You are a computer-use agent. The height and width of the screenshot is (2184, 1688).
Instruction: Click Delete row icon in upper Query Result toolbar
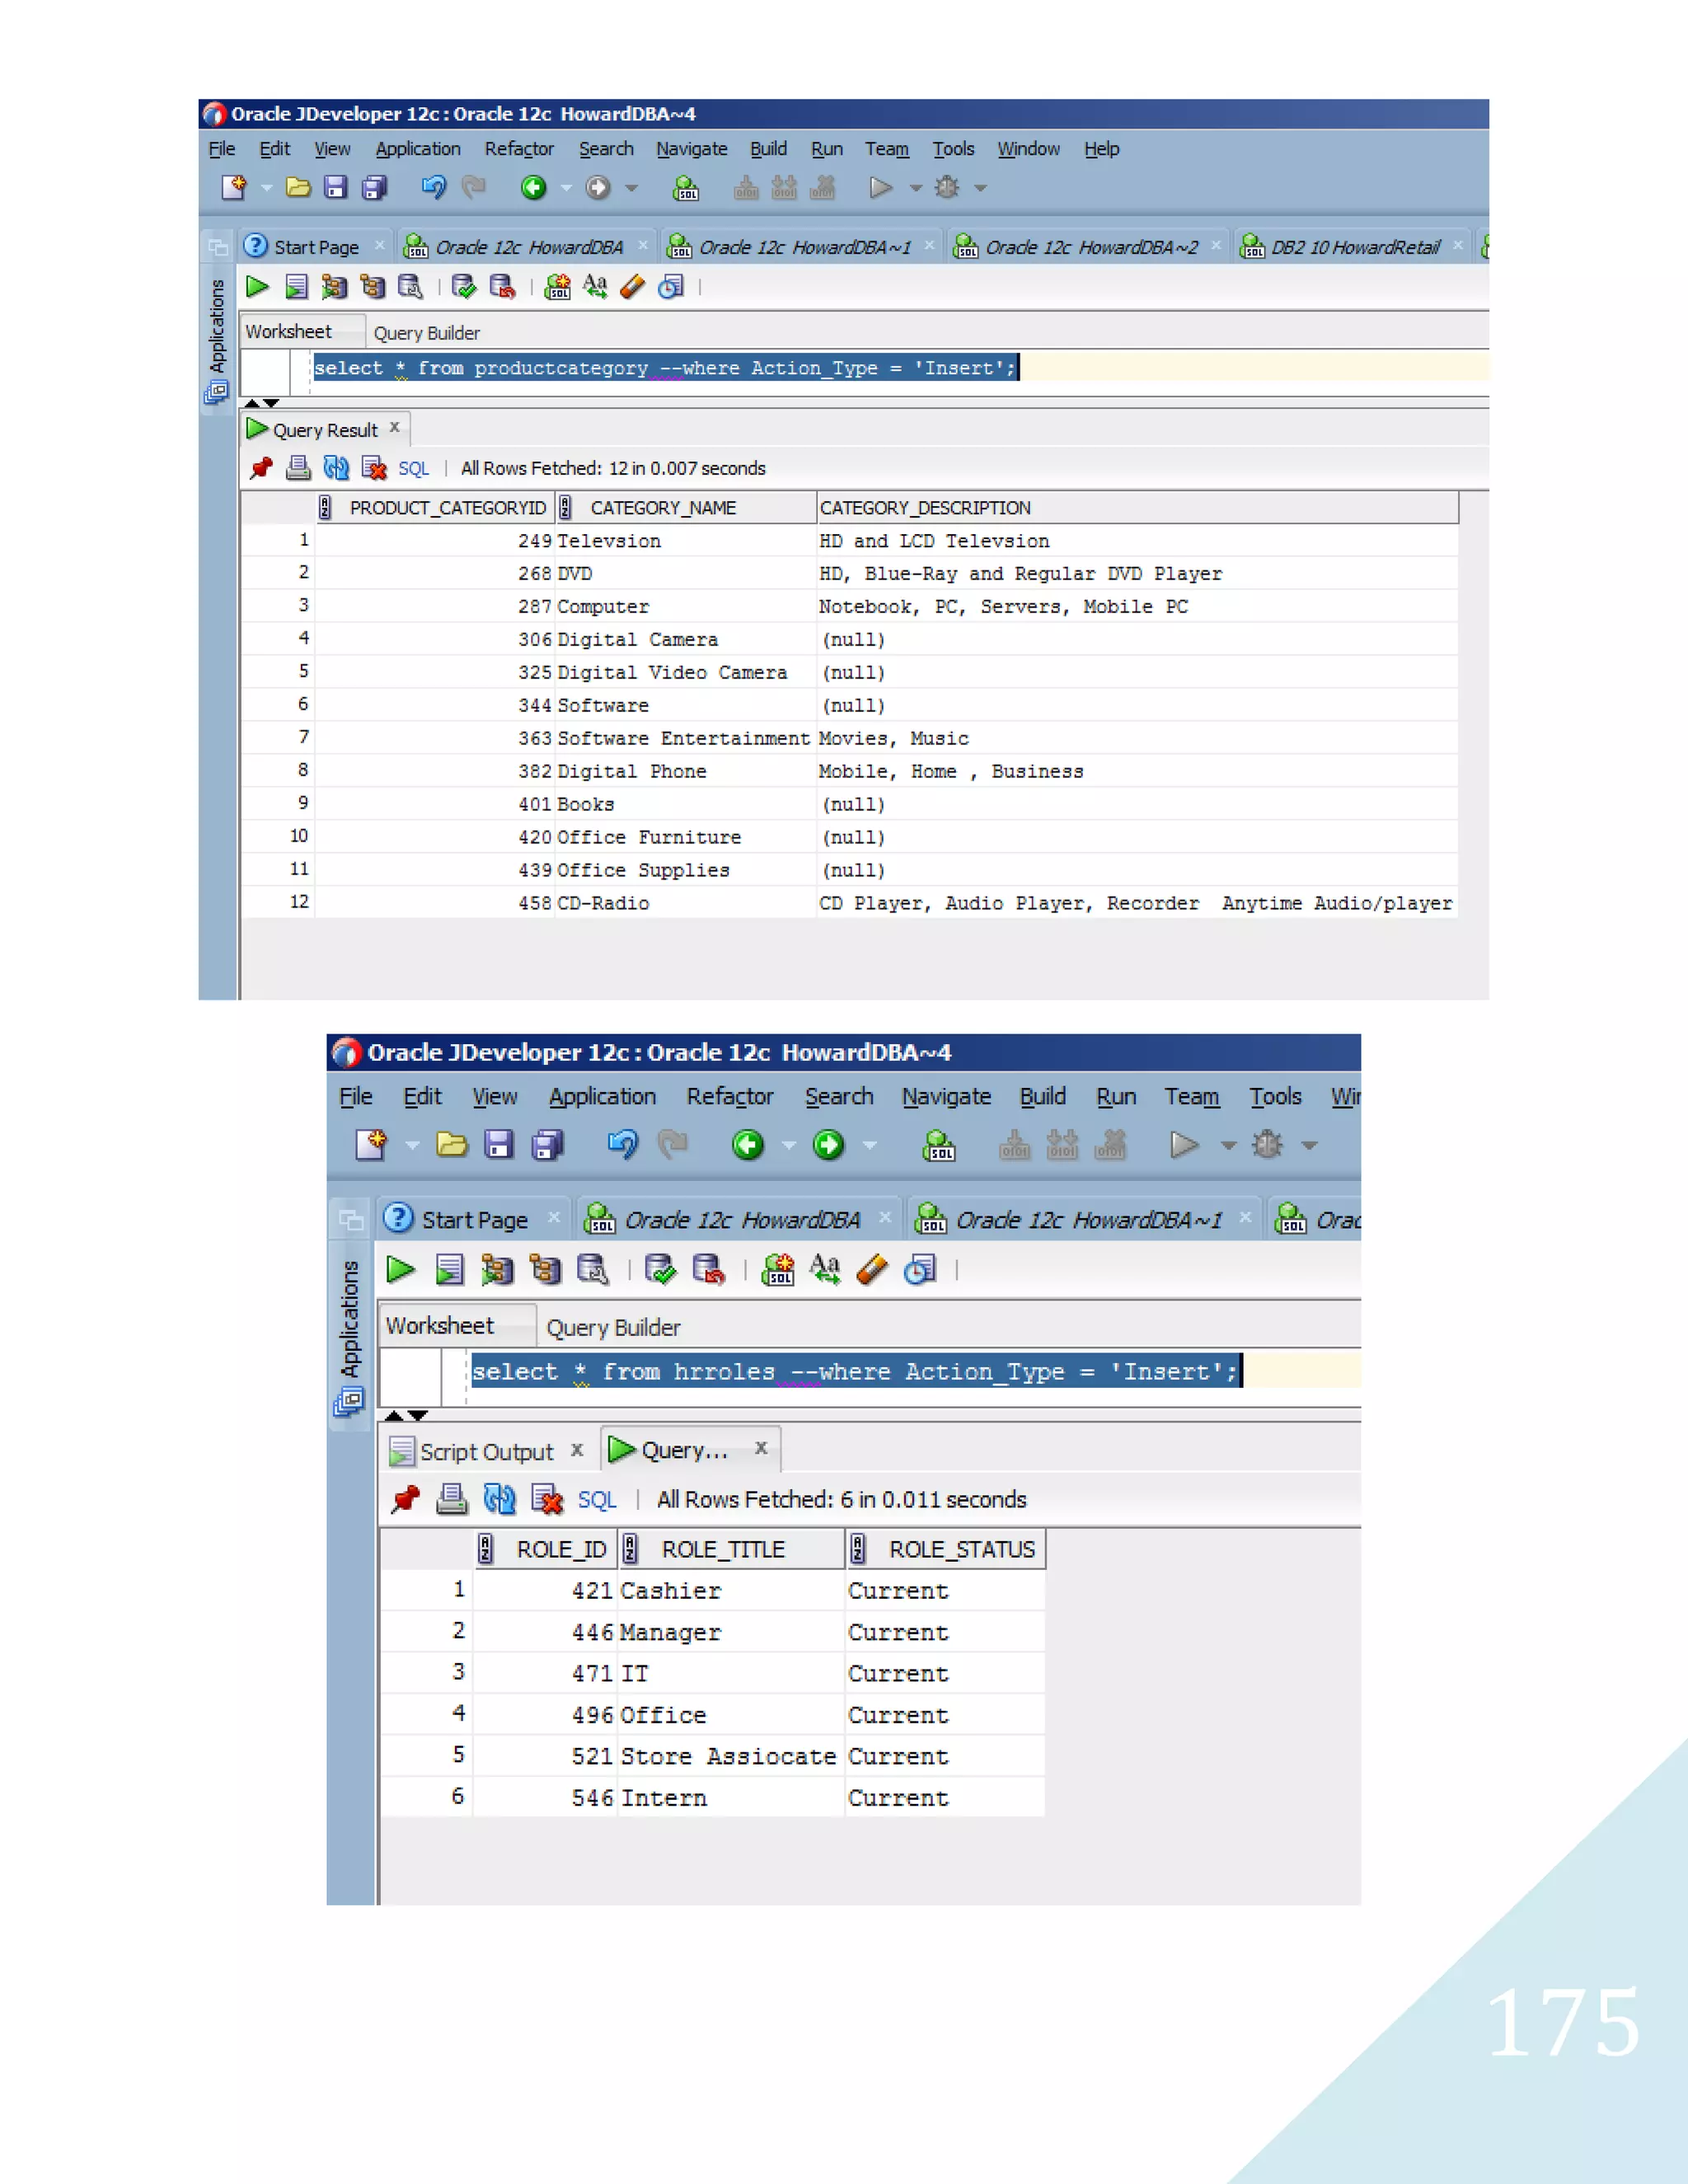[x=374, y=468]
